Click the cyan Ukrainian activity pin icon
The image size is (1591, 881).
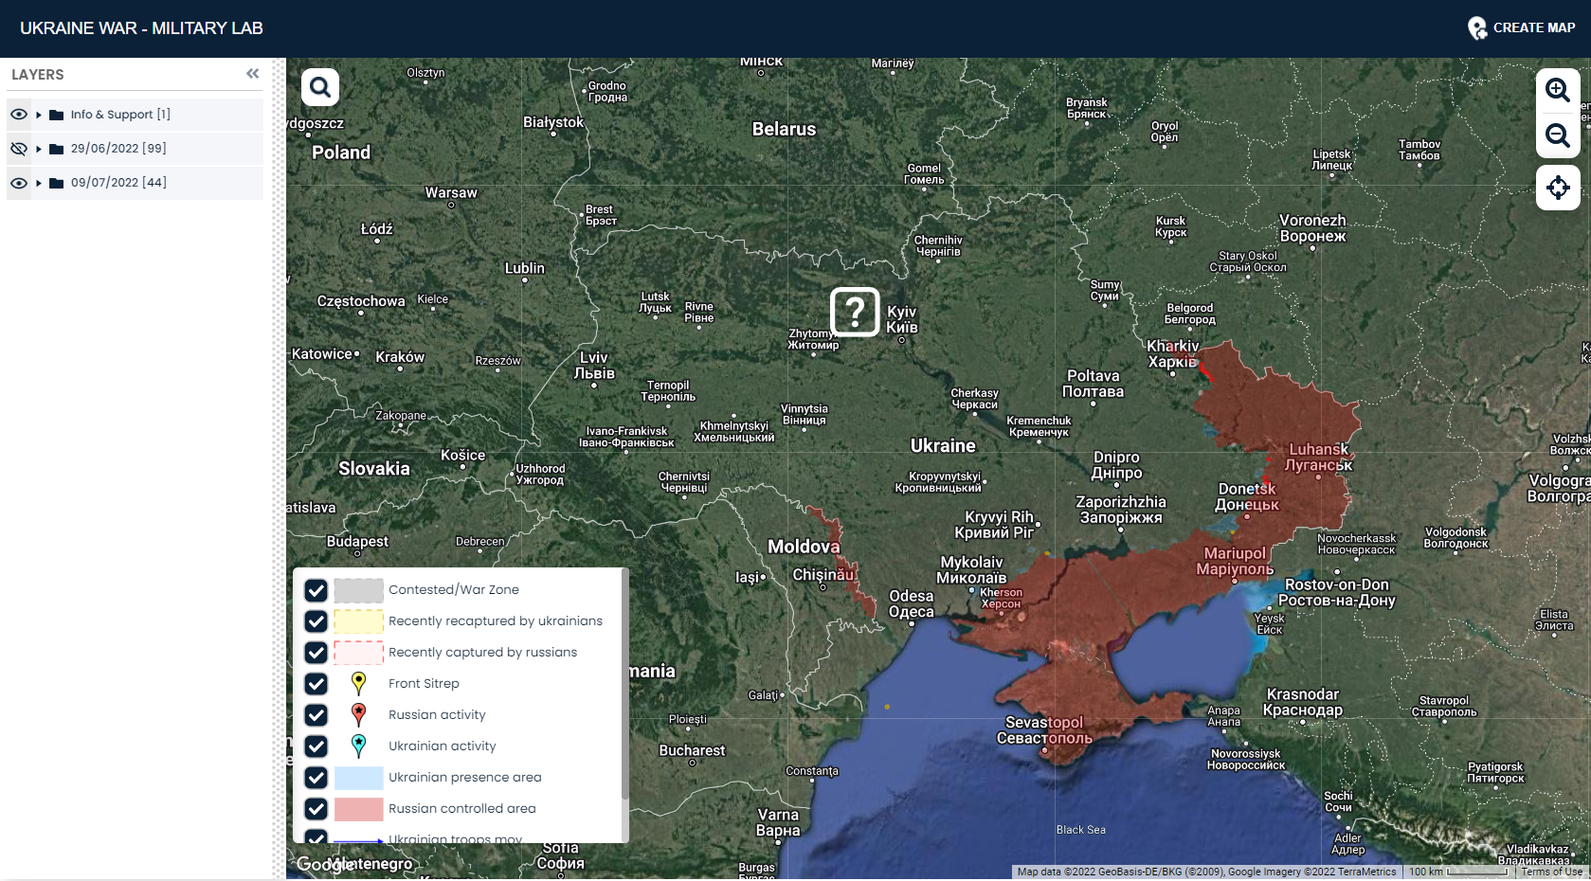(x=358, y=746)
